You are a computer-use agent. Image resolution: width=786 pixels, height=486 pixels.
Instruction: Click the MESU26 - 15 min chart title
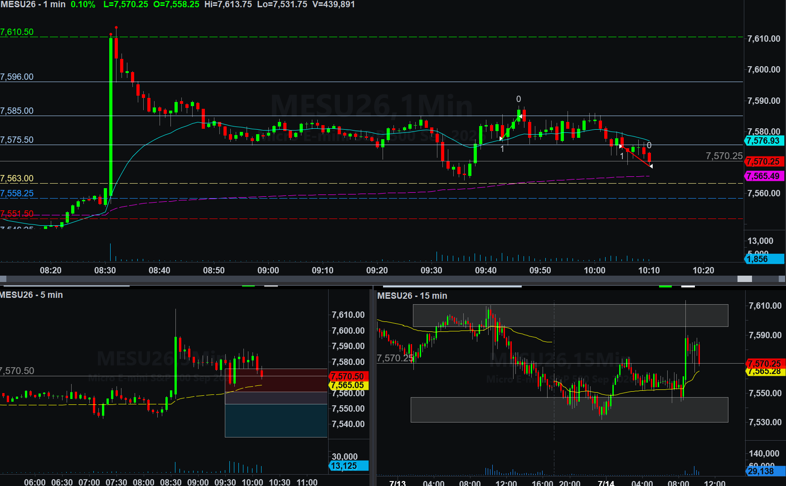point(412,296)
